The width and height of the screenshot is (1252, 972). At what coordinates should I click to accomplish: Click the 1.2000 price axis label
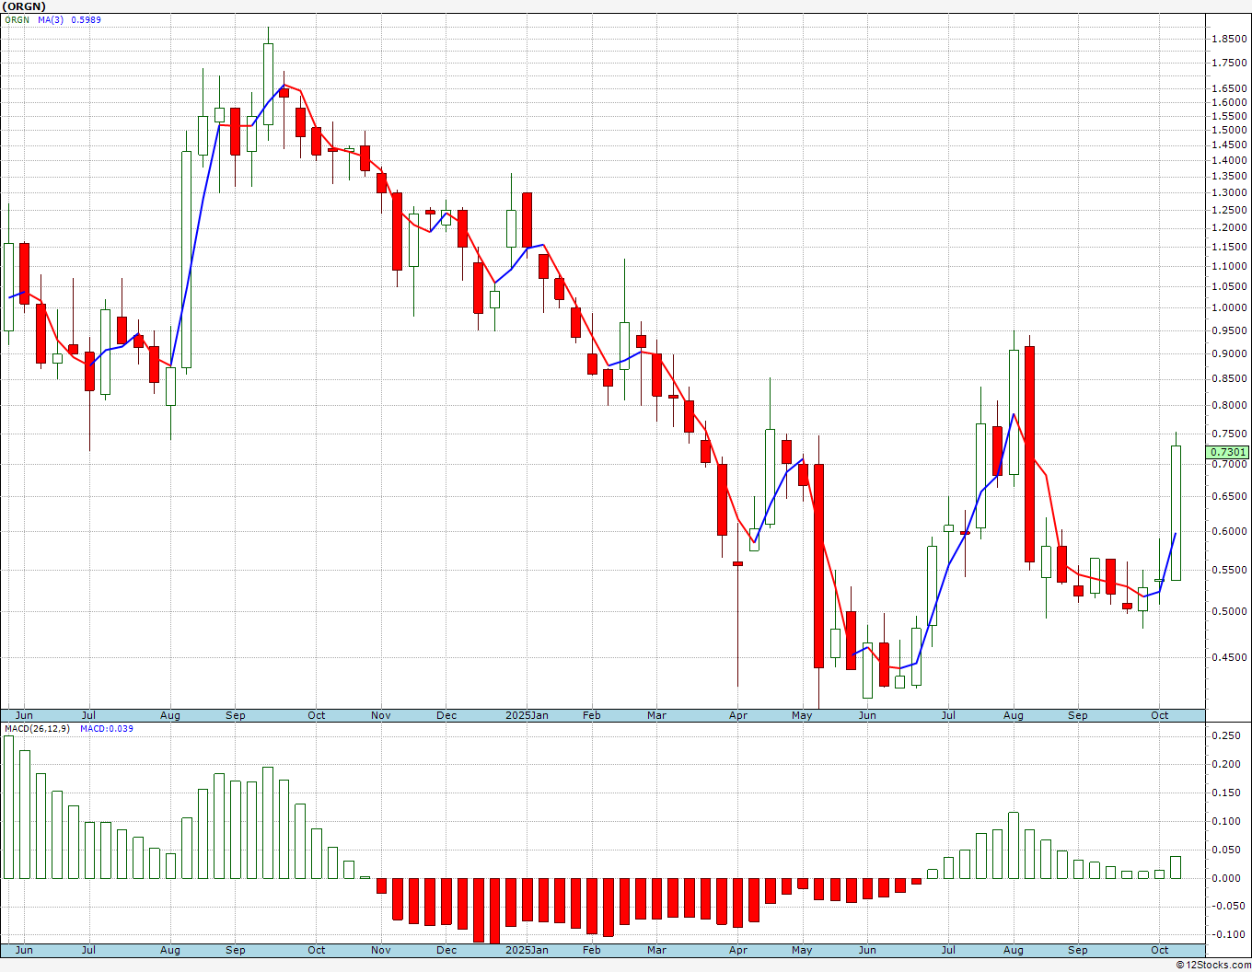coord(1230,227)
